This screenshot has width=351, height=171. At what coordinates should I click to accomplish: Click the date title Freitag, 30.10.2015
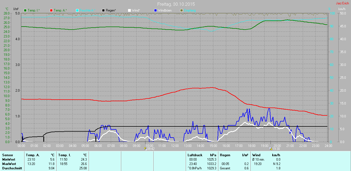(x=176, y=4)
